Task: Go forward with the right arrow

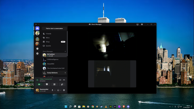Action: tap(38, 24)
